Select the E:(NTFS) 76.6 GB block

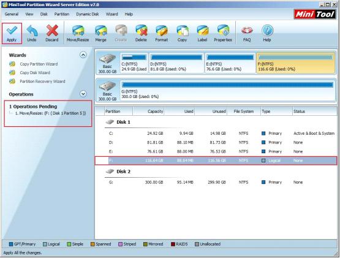pos(230,63)
